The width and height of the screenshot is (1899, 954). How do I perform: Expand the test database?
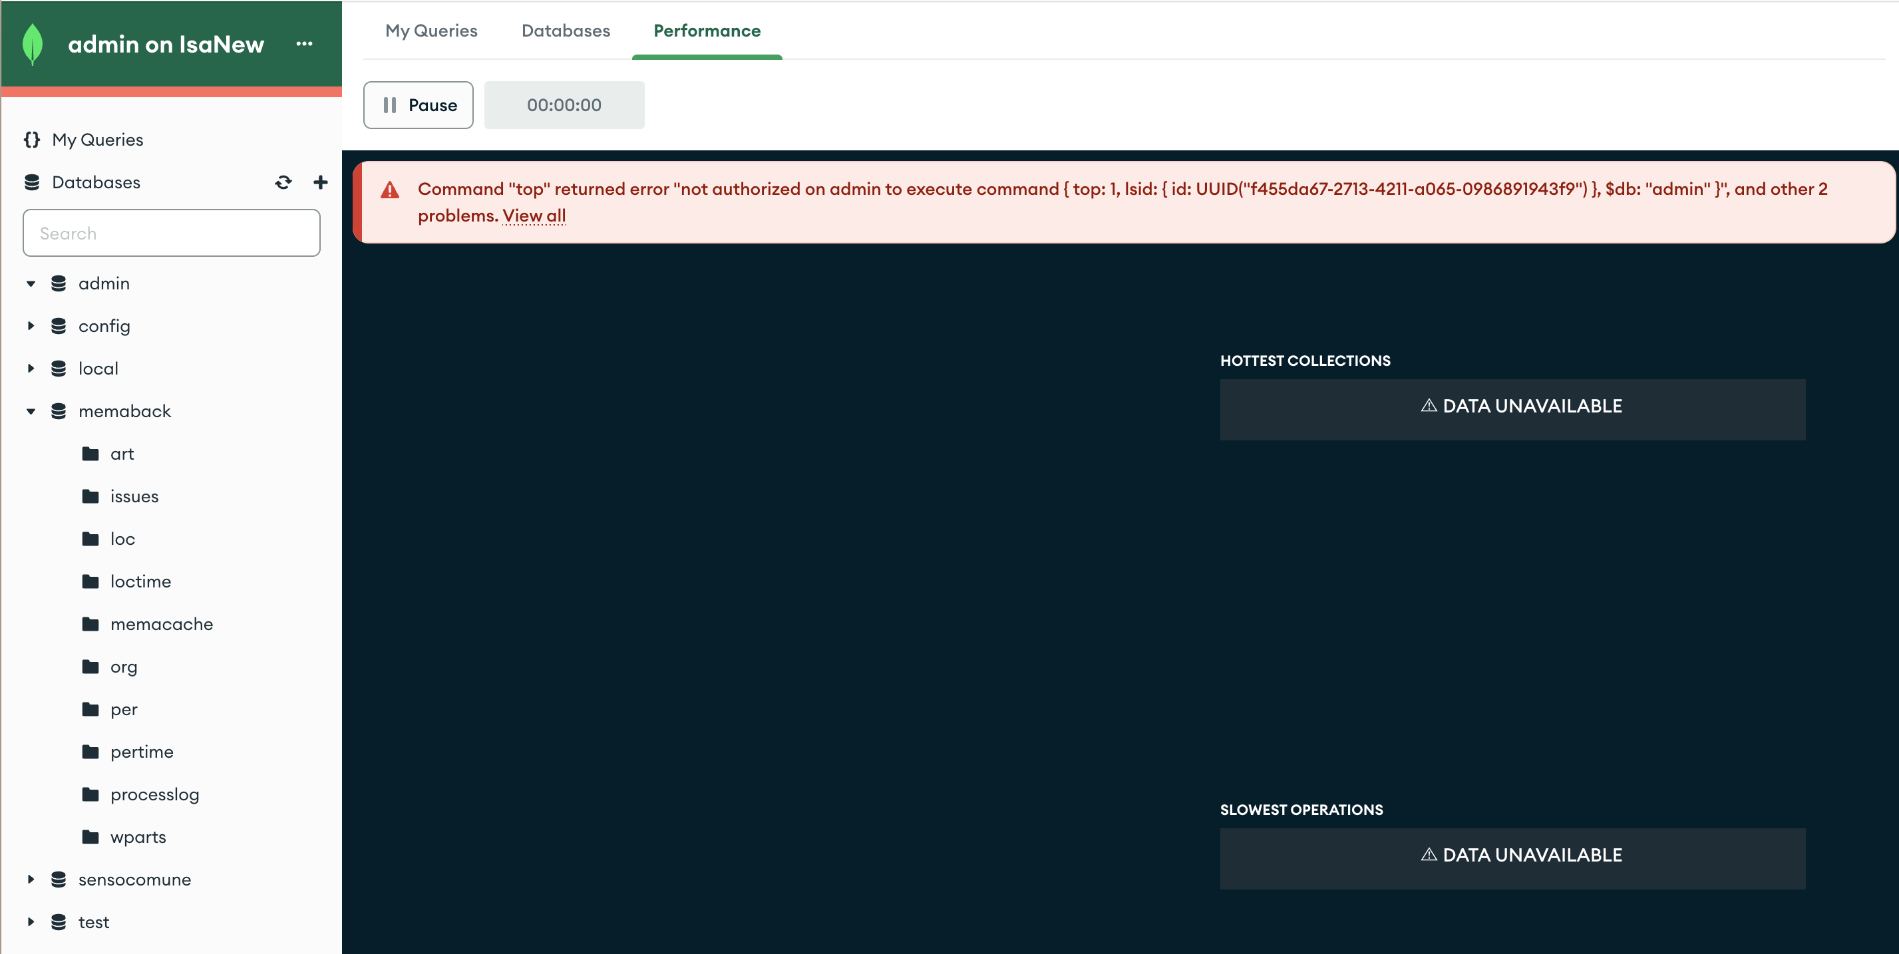(31, 922)
